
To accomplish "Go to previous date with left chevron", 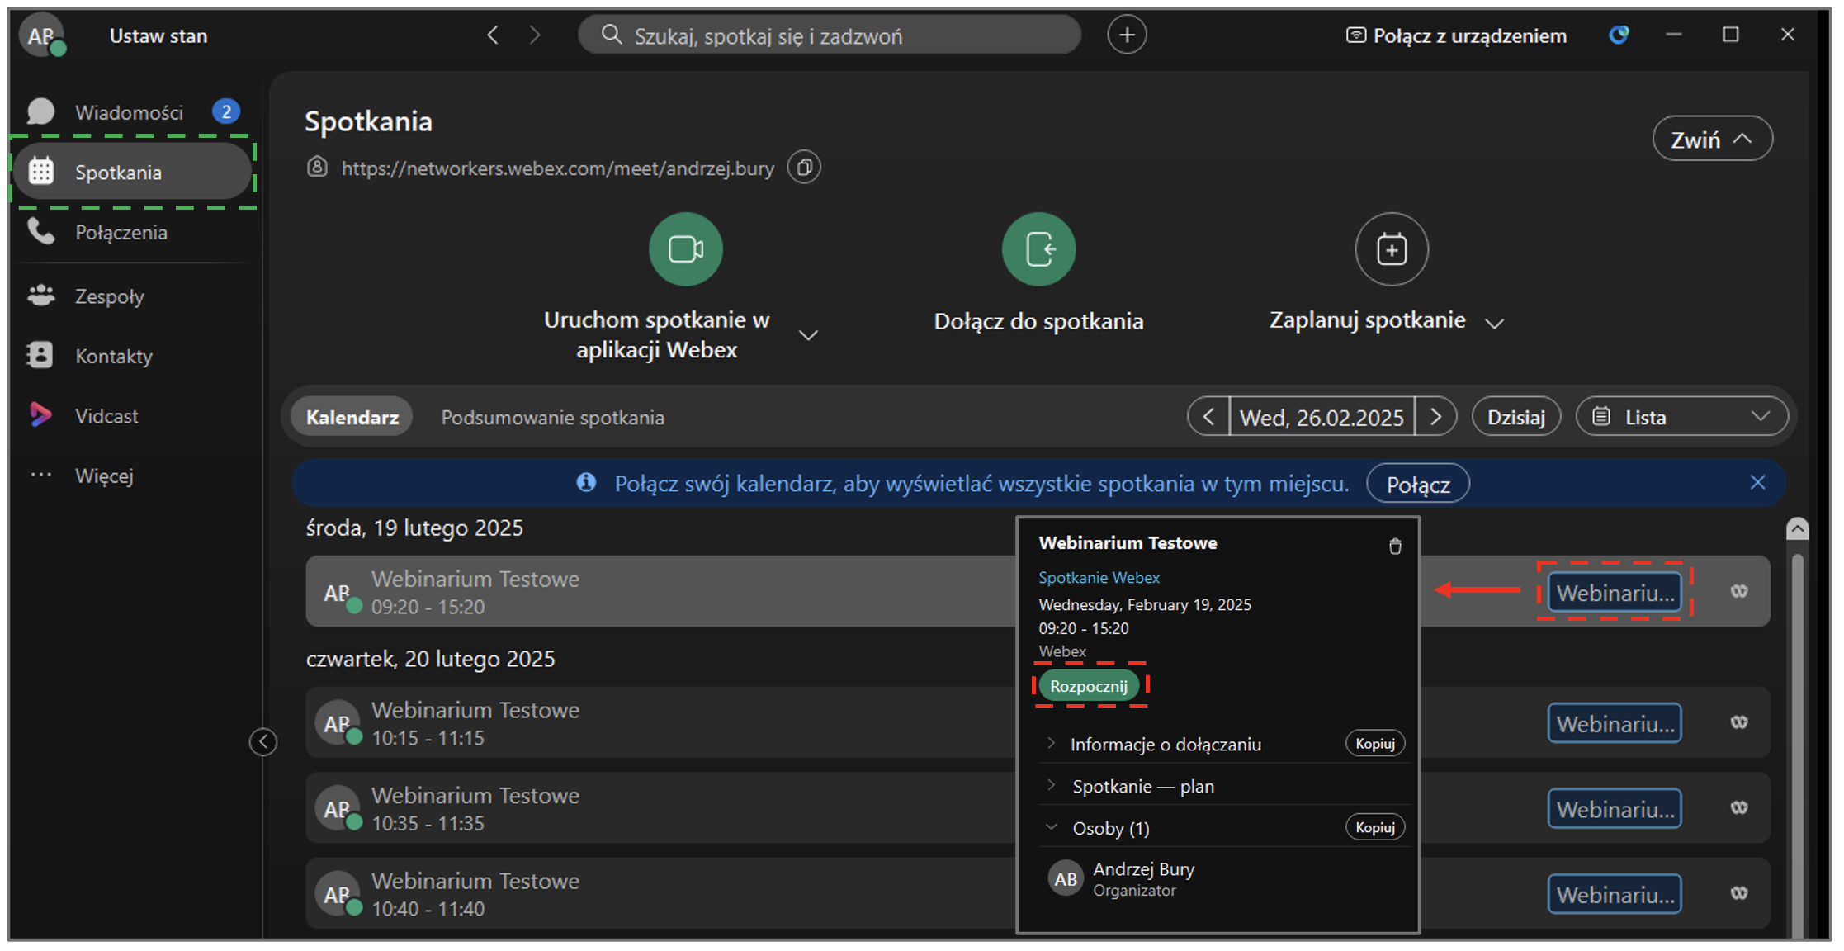I will point(1208,417).
